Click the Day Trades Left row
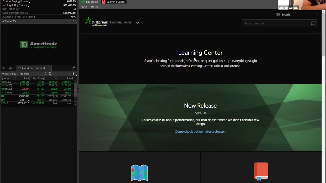This screenshot has width=326, height=183. [39, 9]
